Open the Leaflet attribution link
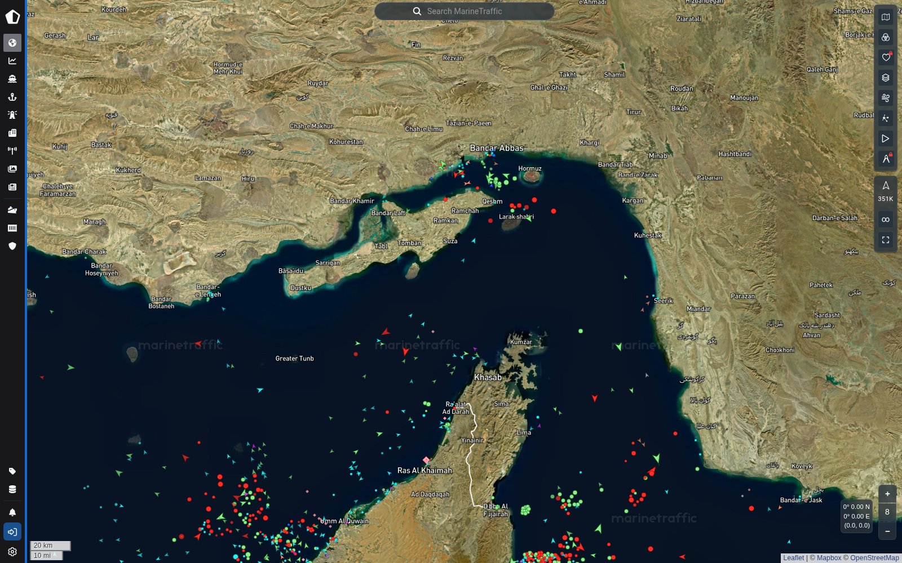The image size is (902, 563). point(793,558)
